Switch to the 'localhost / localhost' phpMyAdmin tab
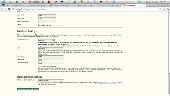This screenshot has height=96, width=170. click(37, 5)
